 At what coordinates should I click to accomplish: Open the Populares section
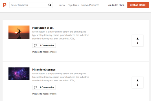pos(73,5)
